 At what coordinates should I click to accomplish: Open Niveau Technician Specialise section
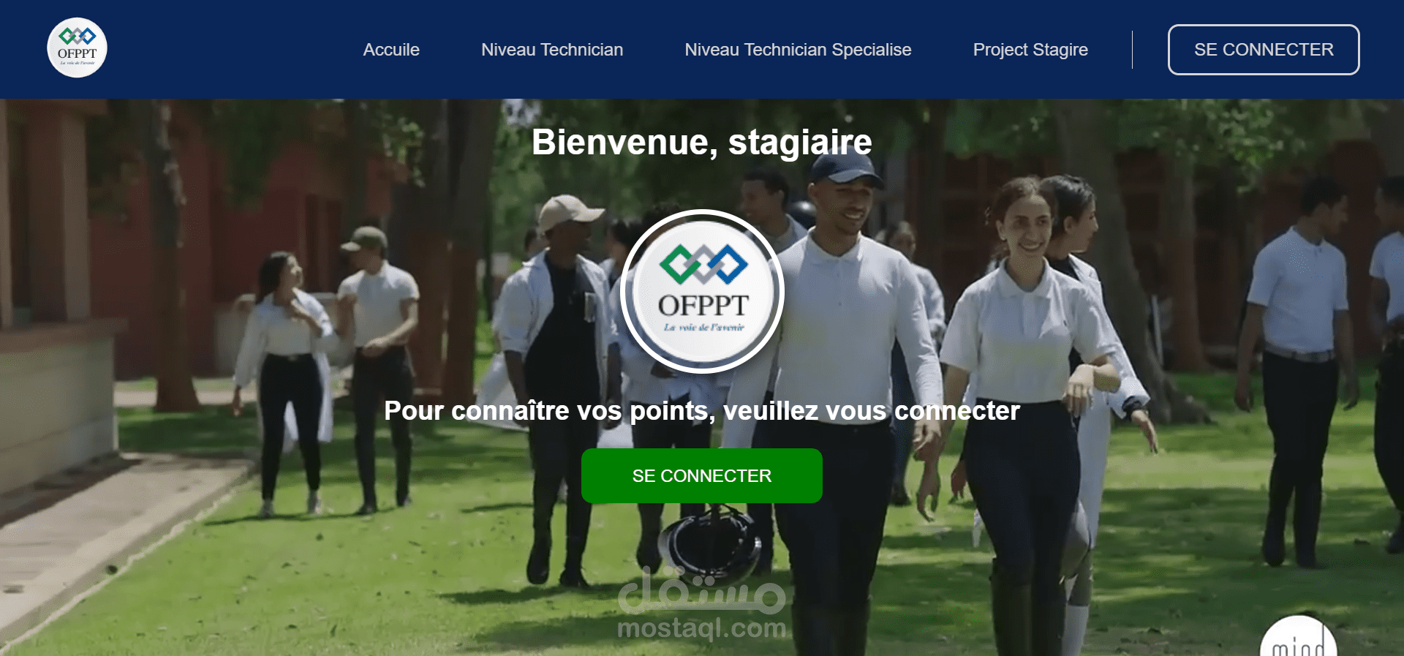point(798,50)
